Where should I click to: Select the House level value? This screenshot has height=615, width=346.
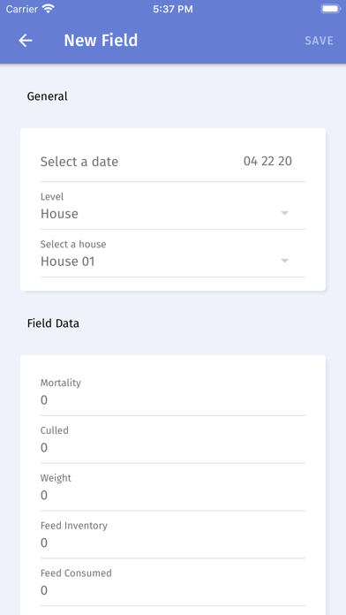[59, 214]
